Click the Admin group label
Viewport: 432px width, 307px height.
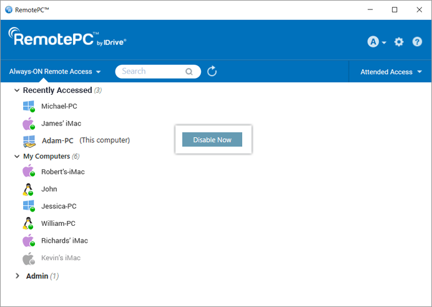click(x=37, y=276)
